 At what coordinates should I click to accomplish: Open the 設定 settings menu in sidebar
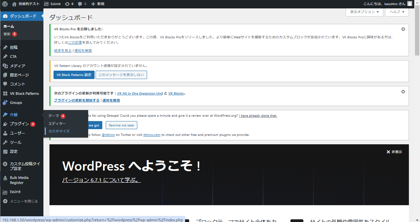[x=14, y=152]
